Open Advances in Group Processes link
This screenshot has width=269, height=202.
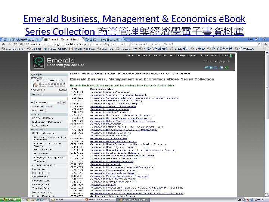tap(109, 138)
